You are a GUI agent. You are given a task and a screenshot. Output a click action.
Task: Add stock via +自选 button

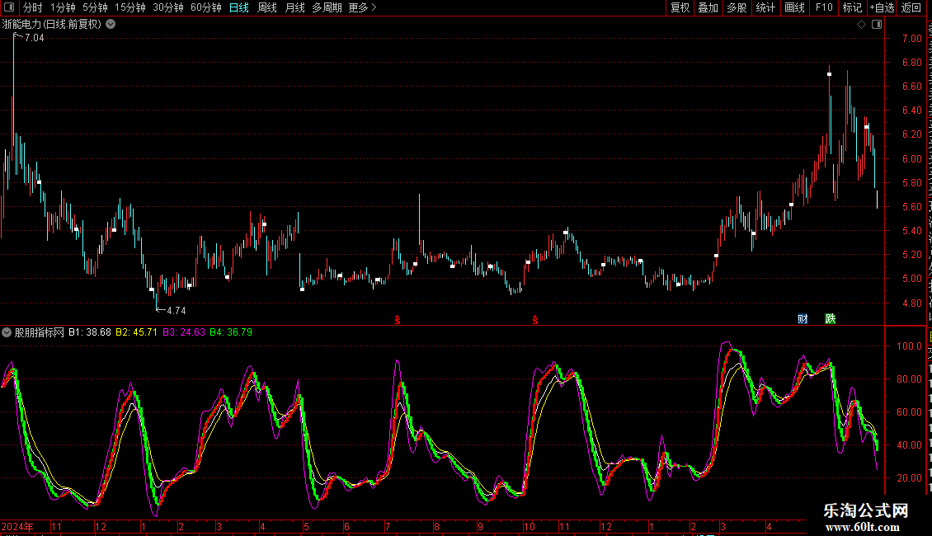[882, 7]
